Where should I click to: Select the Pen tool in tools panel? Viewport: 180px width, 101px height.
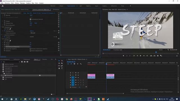point(62,66)
